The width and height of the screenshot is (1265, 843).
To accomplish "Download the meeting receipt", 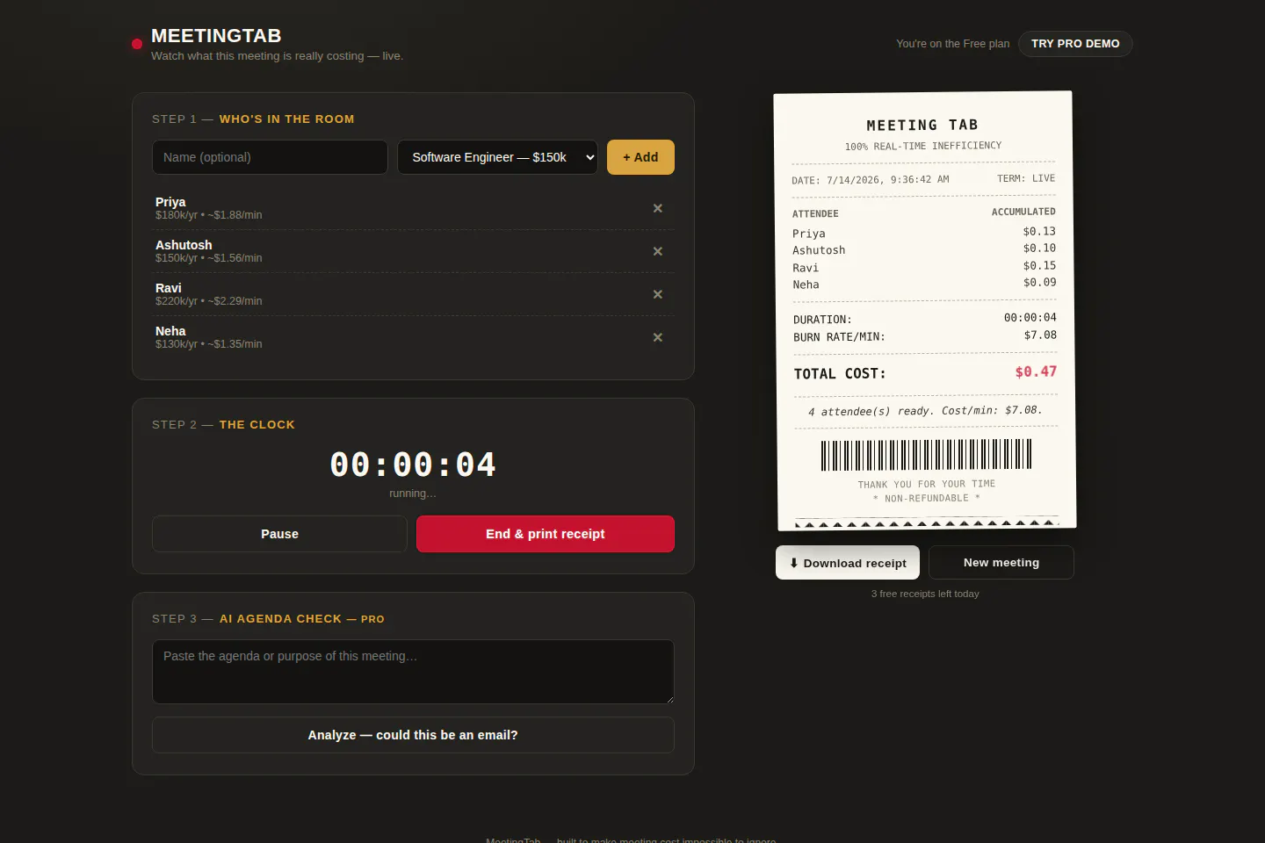I will click(x=848, y=563).
